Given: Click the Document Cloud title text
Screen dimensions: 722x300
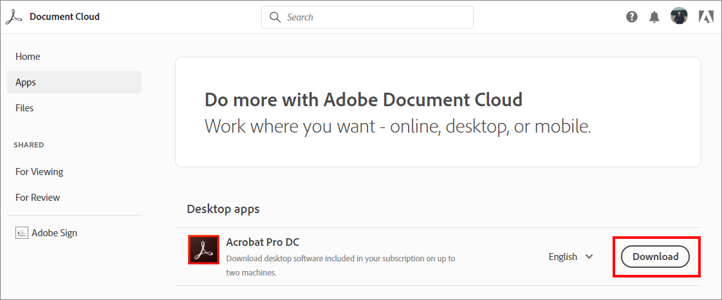Looking at the screenshot, I should point(64,17).
